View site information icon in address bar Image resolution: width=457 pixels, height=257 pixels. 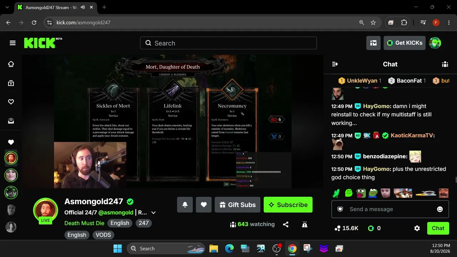[x=50, y=22]
